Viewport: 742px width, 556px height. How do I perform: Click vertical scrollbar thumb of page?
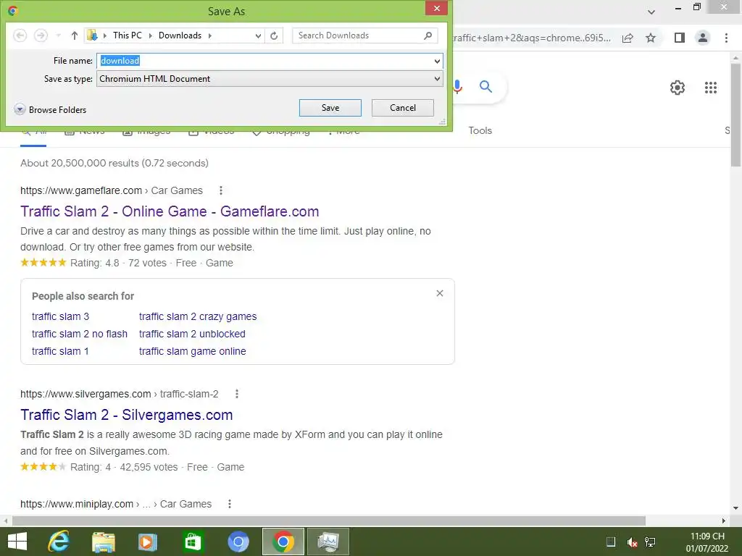coord(735,114)
